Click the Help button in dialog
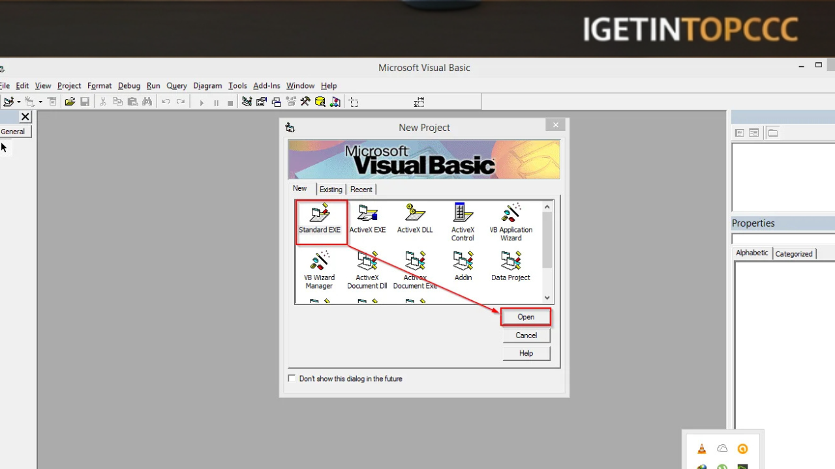Viewport: 835px width, 469px height. click(x=526, y=353)
